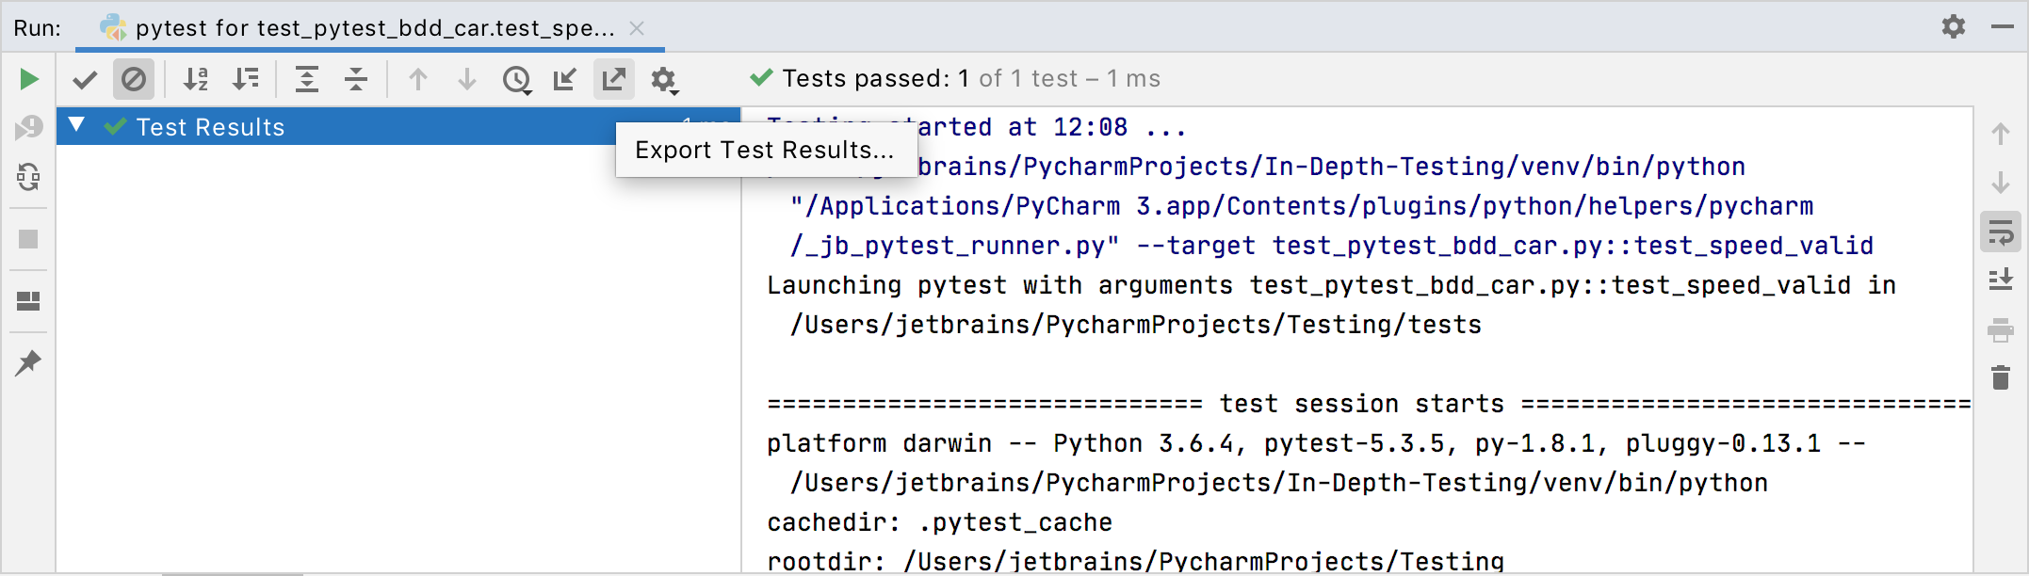Image resolution: width=2029 pixels, height=576 pixels.
Task: Toggle Show Ignored tests filter
Action: click(134, 80)
